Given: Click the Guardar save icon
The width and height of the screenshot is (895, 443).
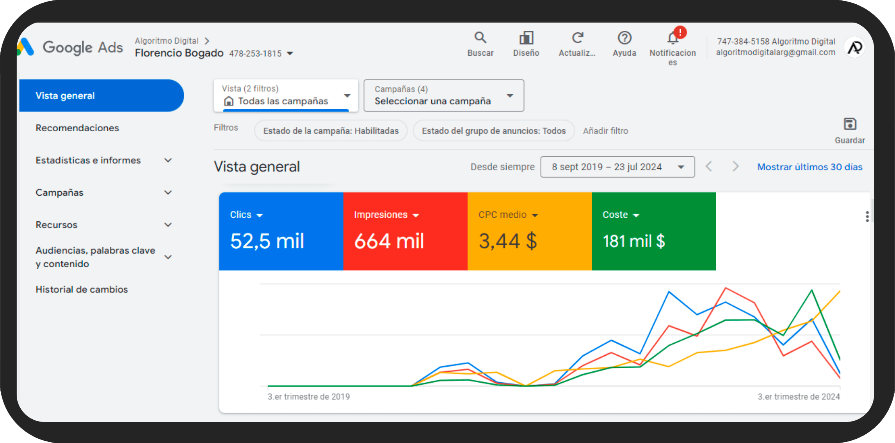Looking at the screenshot, I should [850, 124].
